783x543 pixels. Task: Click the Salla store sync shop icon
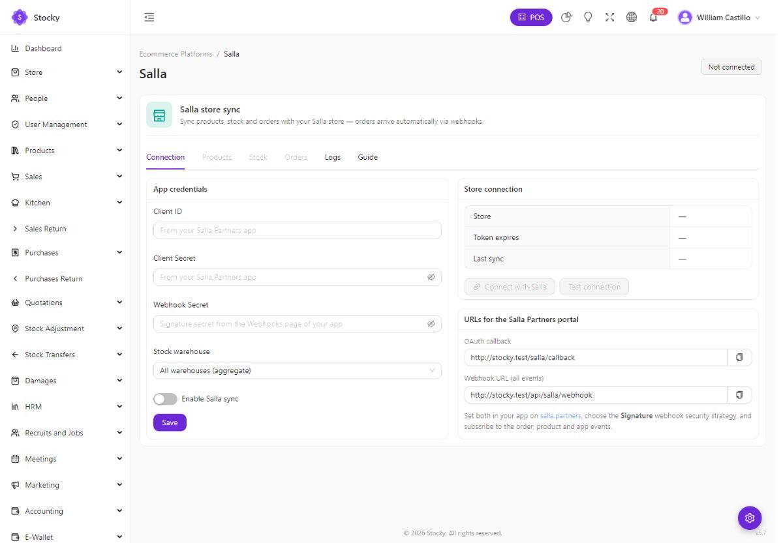(159, 115)
